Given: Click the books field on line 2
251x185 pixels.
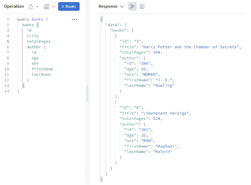Looking at the screenshot, I should pyautogui.click(x=28, y=25).
